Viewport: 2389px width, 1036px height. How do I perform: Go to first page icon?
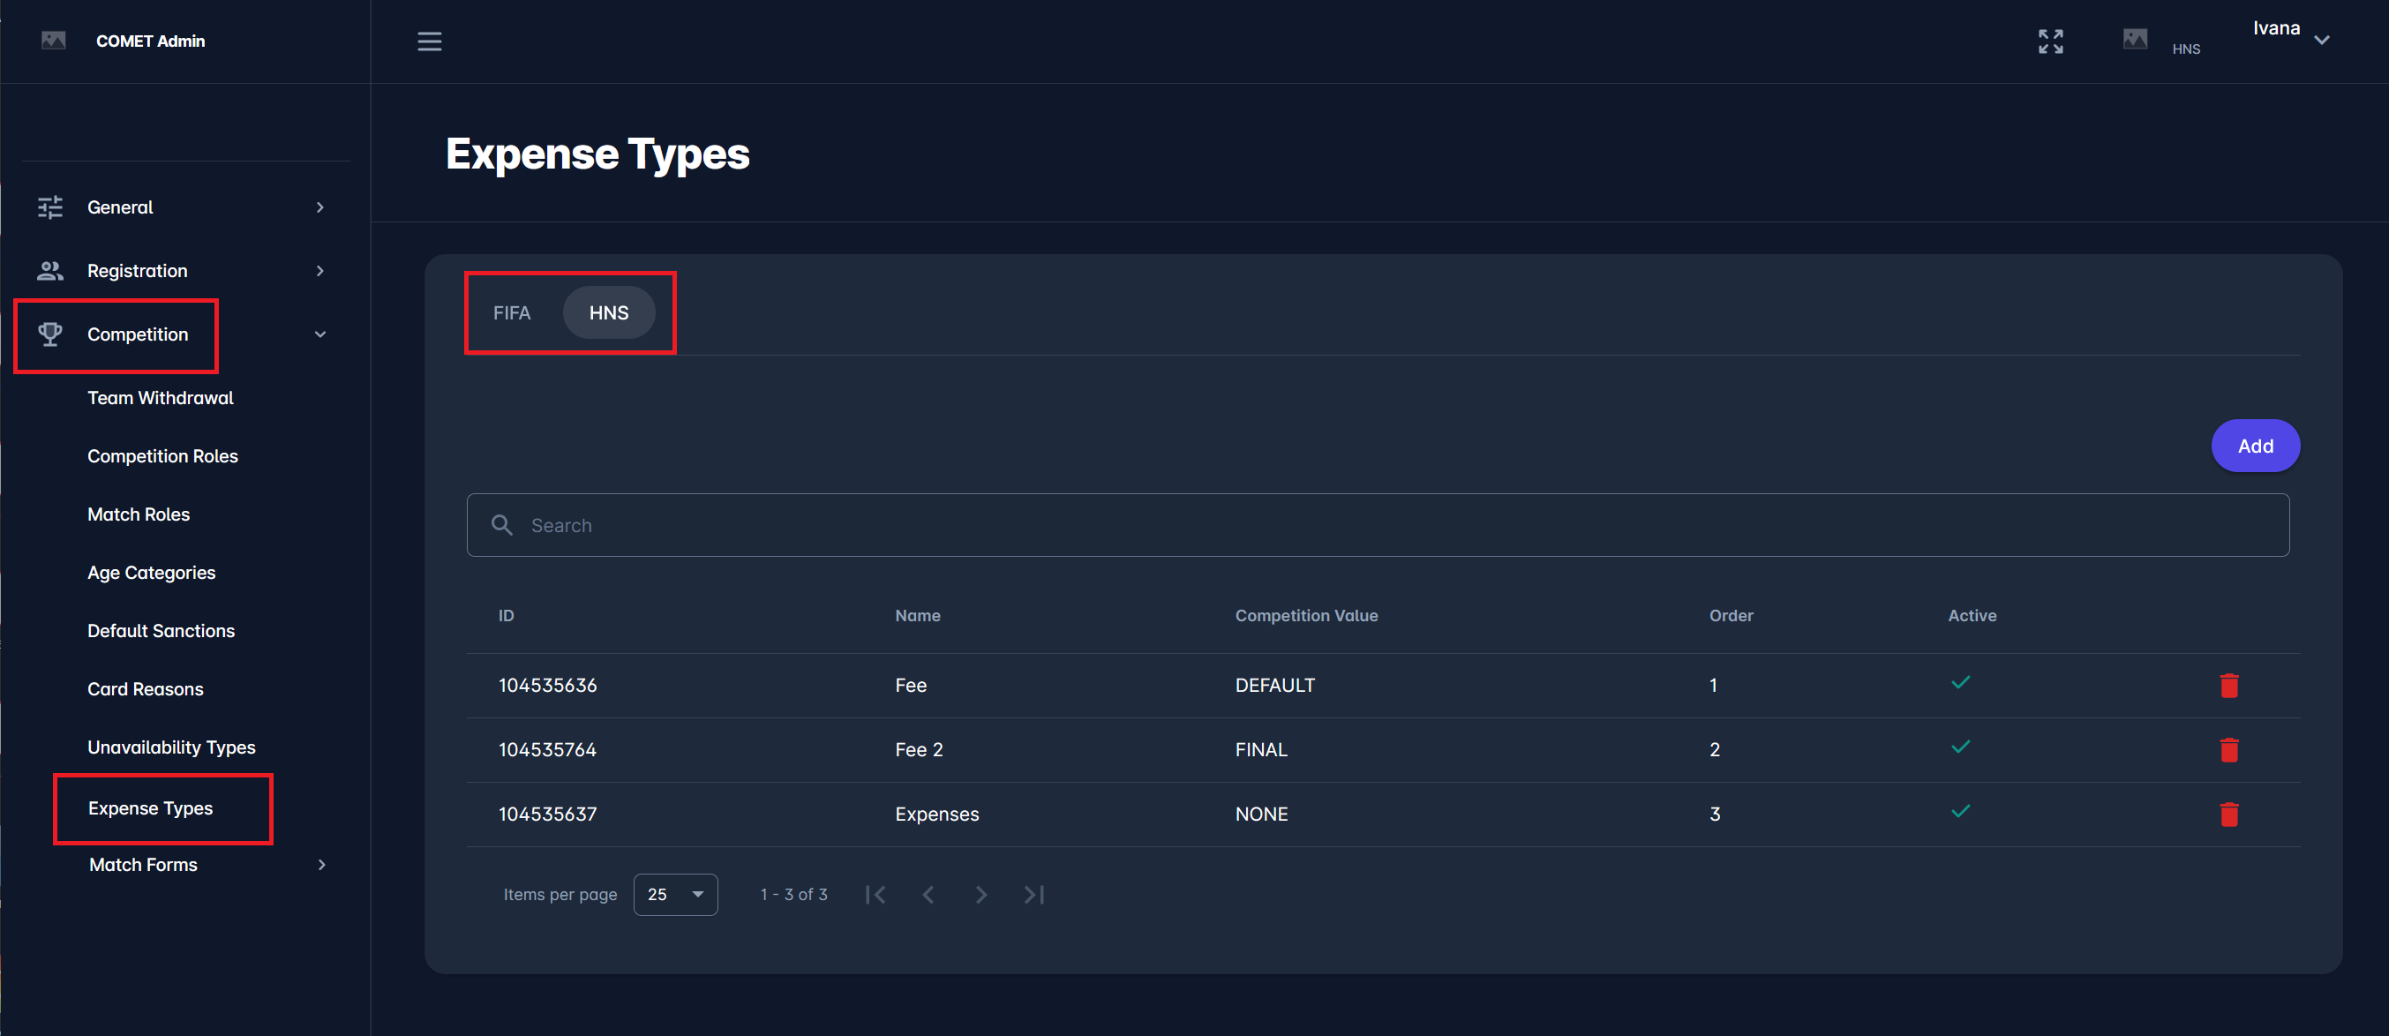point(875,894)
